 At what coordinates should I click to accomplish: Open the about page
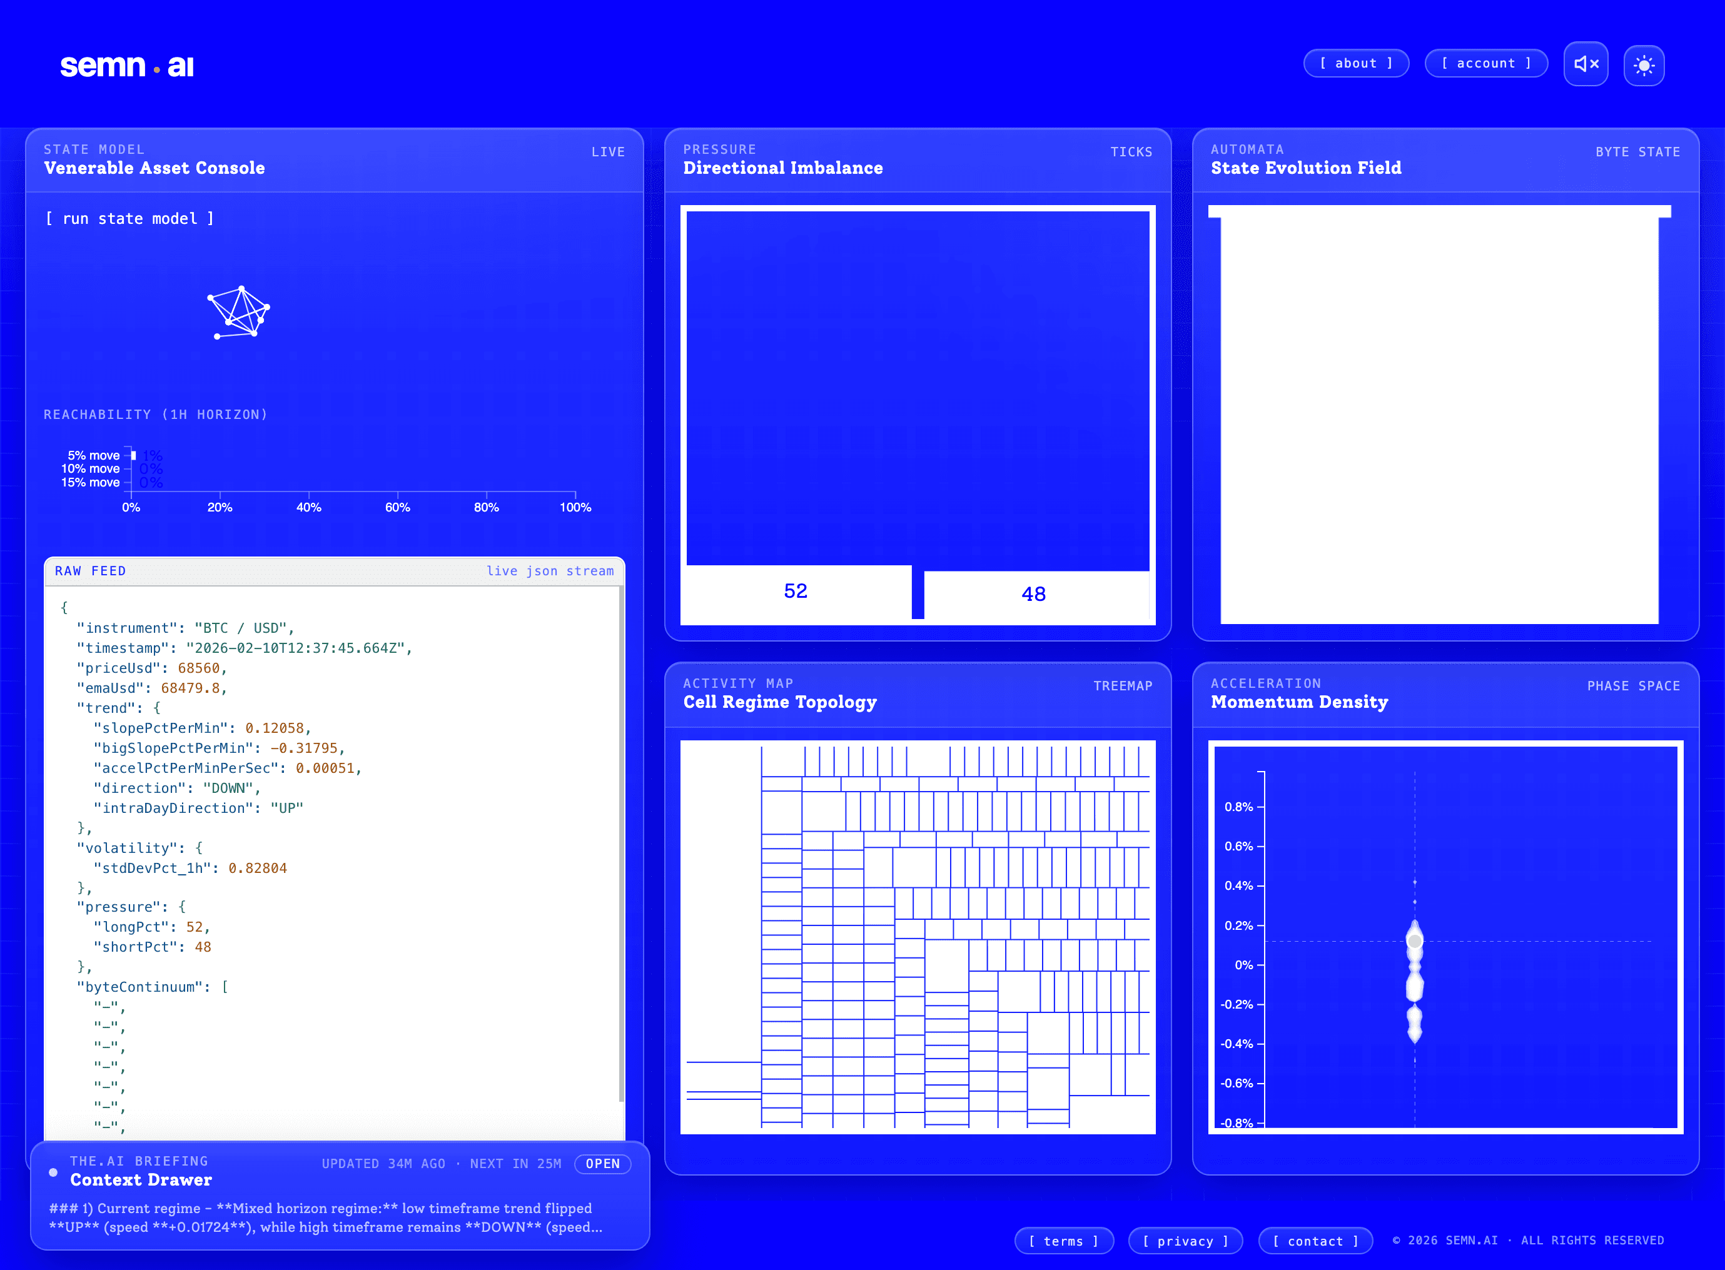pyautogui.click(x=1356, y=63)
